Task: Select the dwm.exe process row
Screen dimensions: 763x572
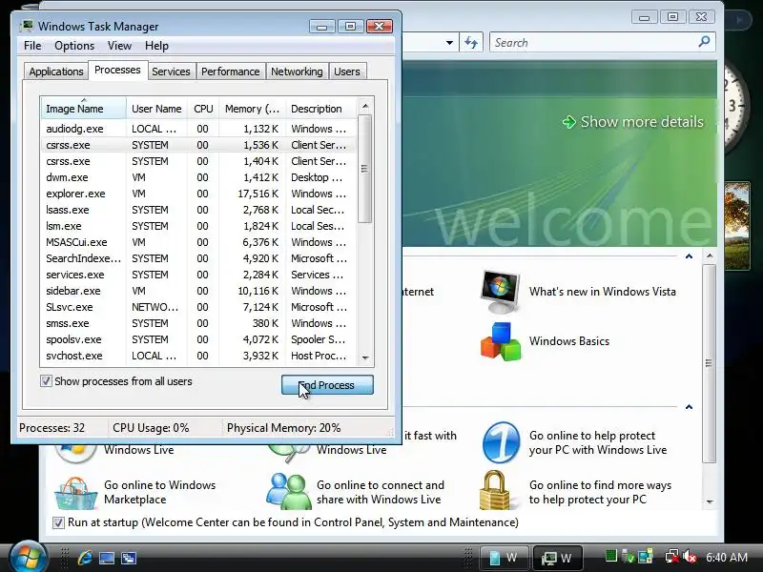Action: [198, 177]
